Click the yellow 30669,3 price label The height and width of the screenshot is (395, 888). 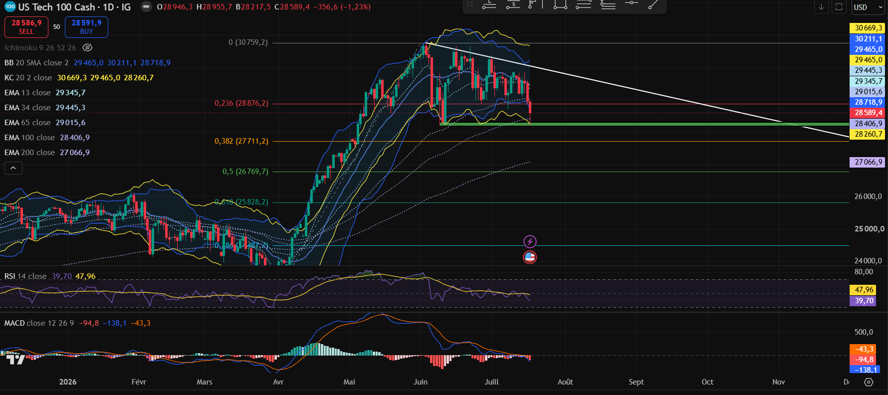click(868, 28)
